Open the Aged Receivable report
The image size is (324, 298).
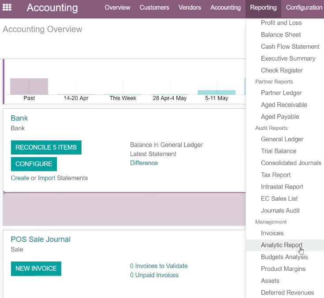pyautogui.click(x=284, y=105)
